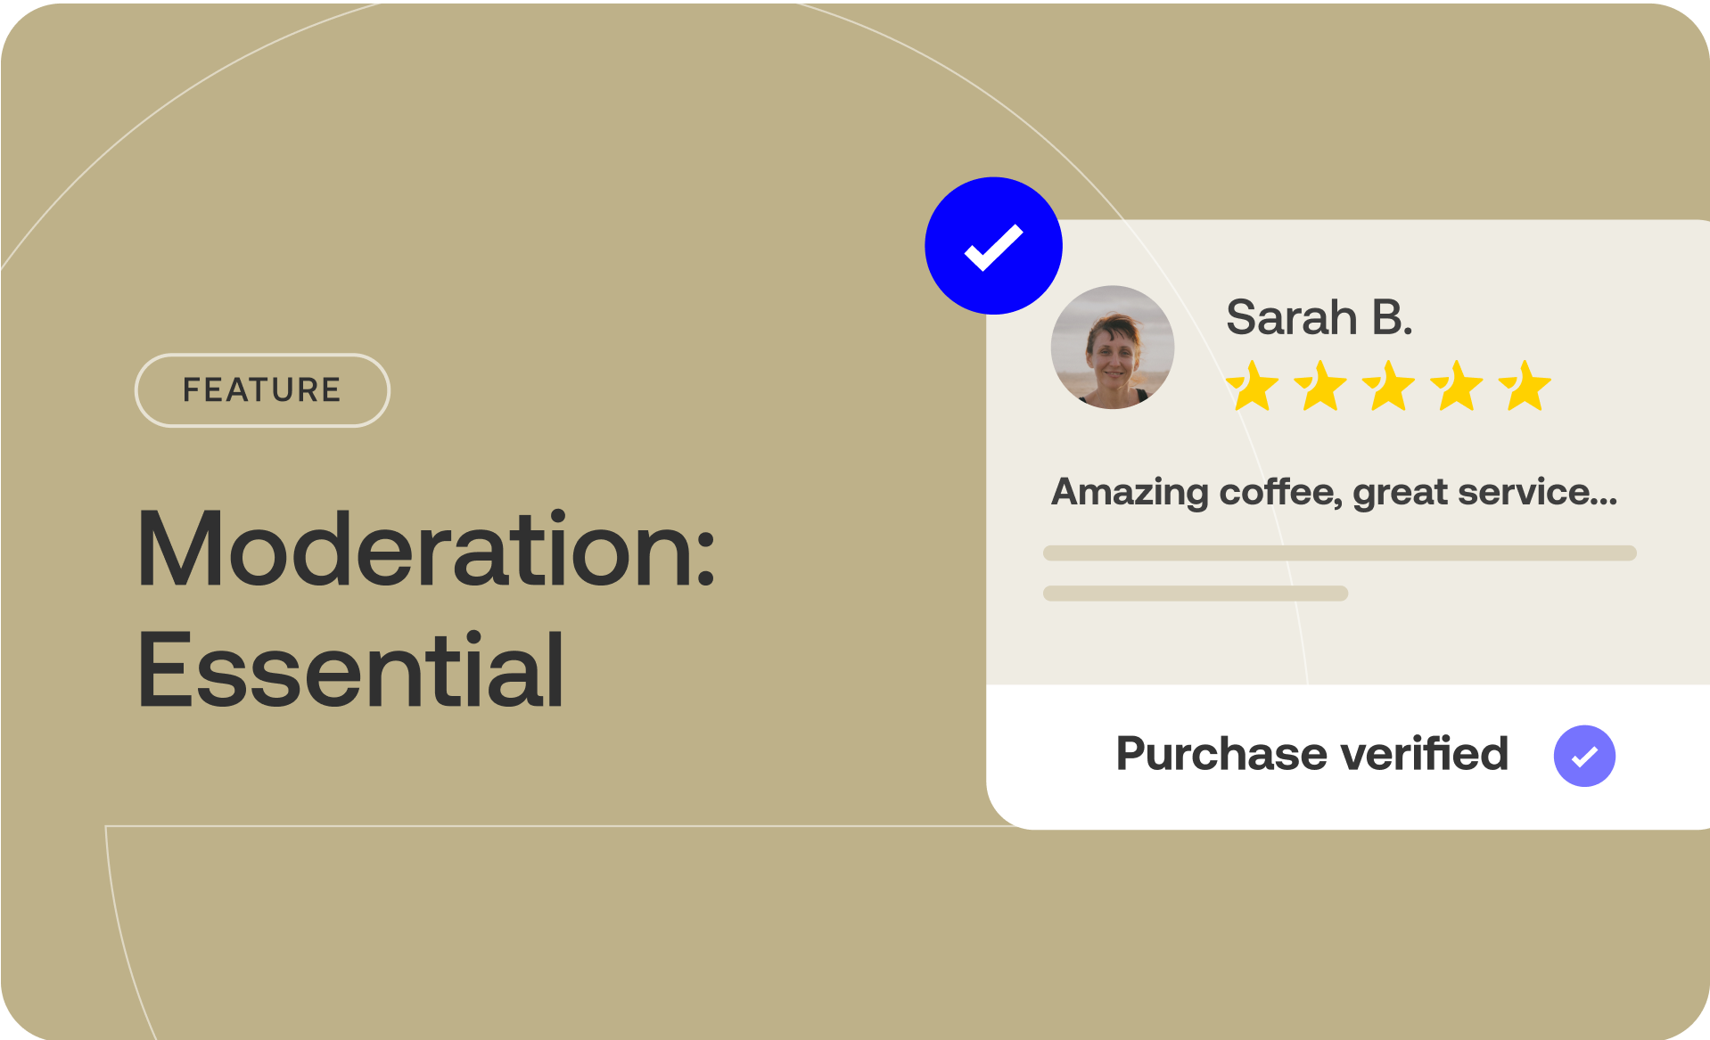Click the word 'Purchase' in the footer

1221,754
